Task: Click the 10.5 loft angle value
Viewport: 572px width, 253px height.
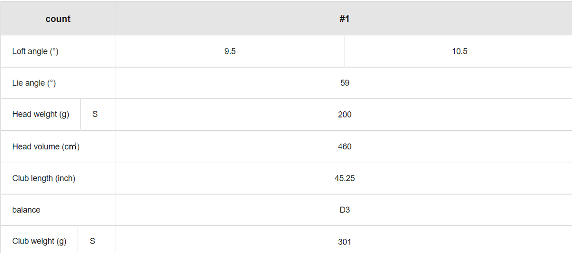Action: (460, 51)
